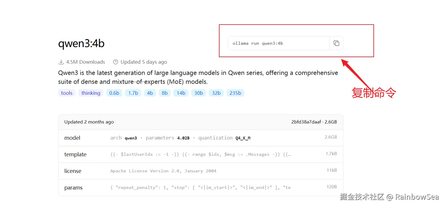Click the qwen3:4b page title

point(81,44)
